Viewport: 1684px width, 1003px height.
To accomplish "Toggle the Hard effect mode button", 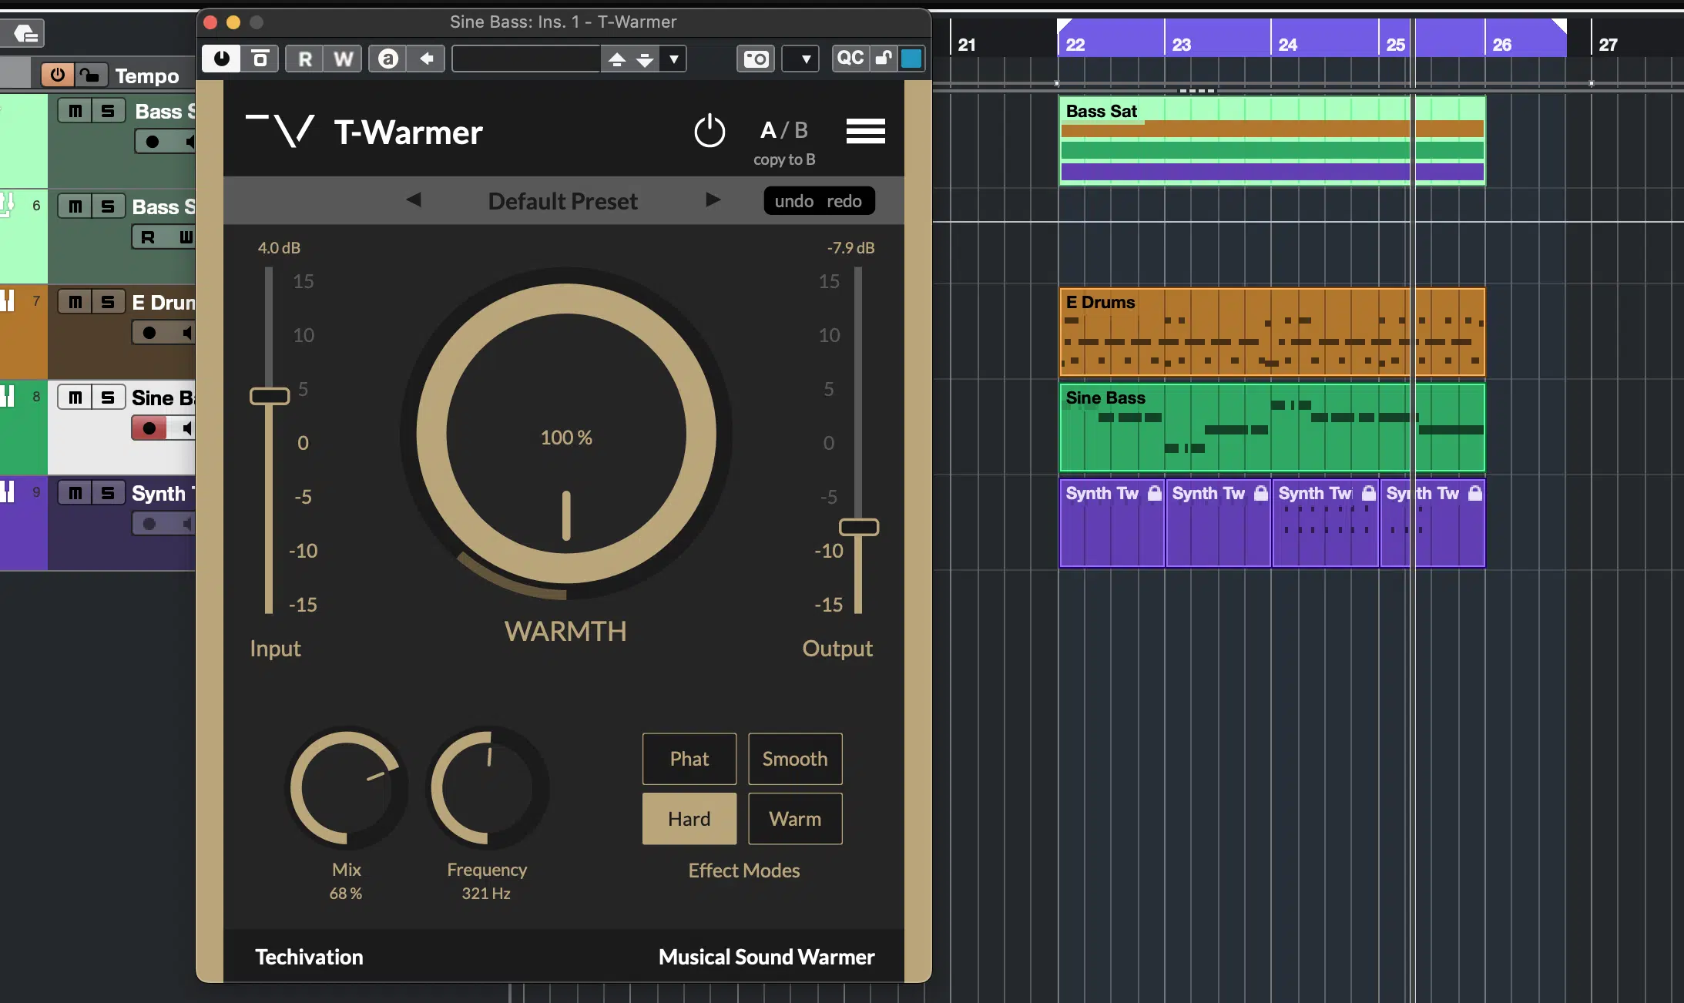I will coord(689,818).
